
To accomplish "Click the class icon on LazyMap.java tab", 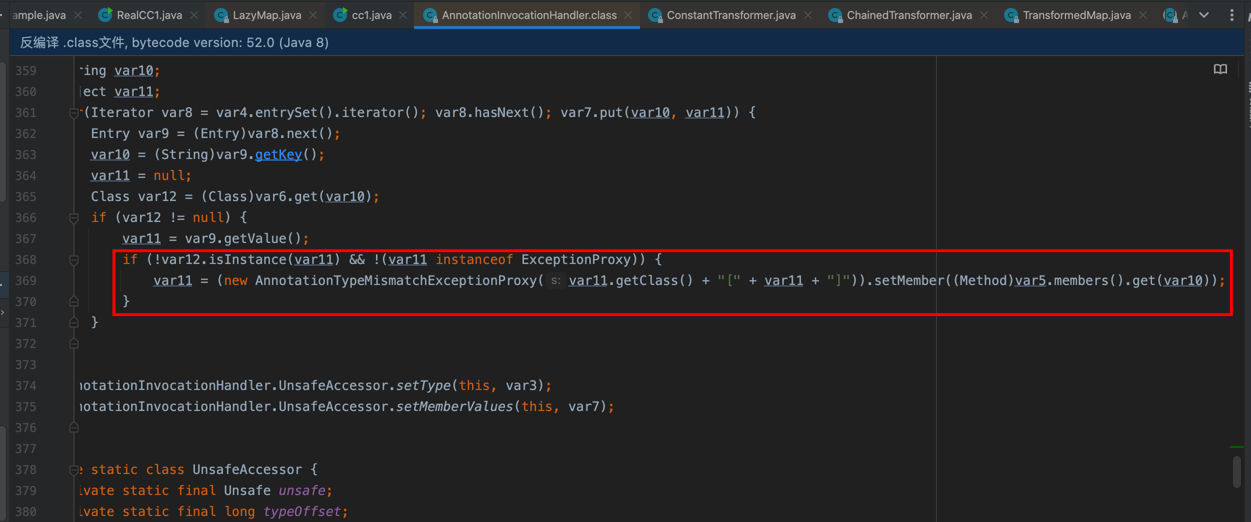I will (x=220, y=15).
